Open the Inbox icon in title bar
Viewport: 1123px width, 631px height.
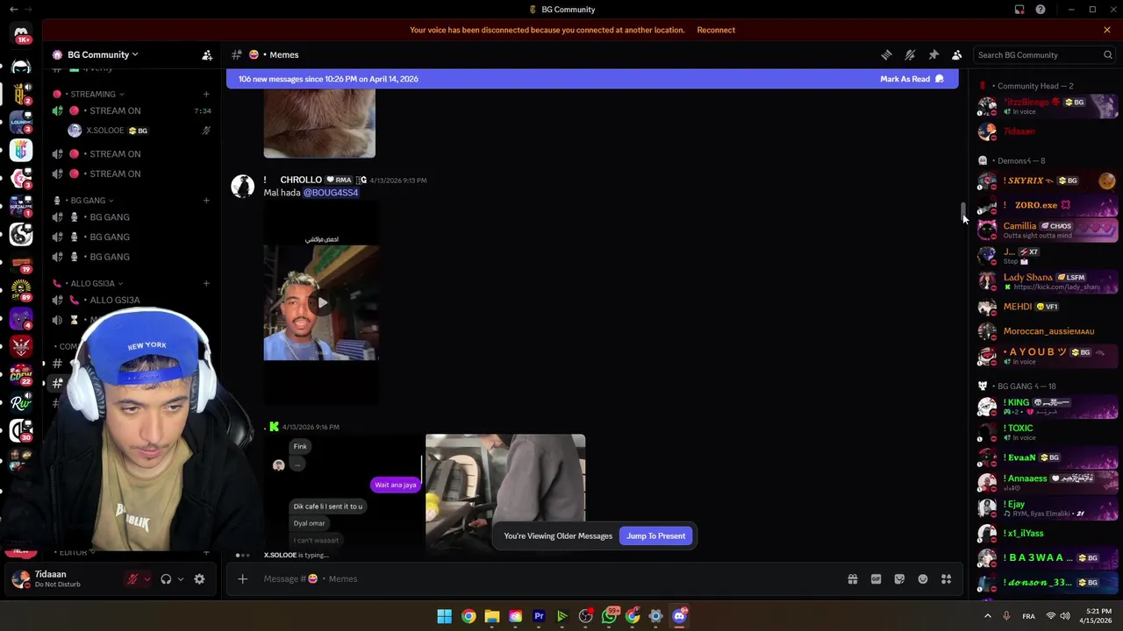click(x=1019, y=10)
